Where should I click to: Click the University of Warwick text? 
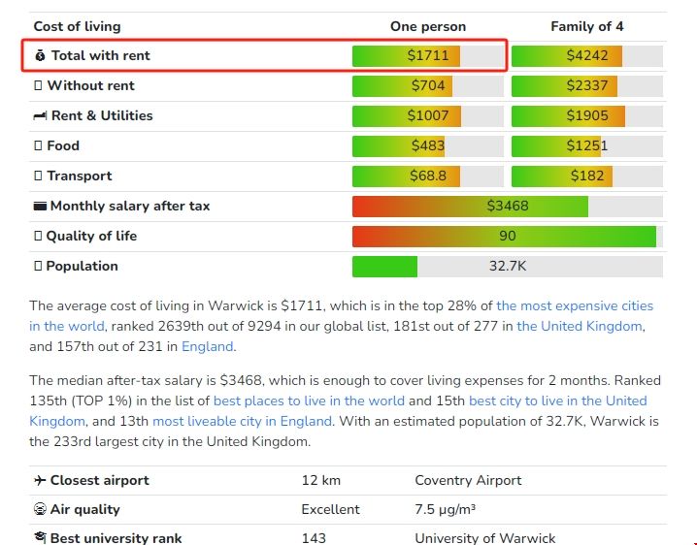click(x=484, y=538)
